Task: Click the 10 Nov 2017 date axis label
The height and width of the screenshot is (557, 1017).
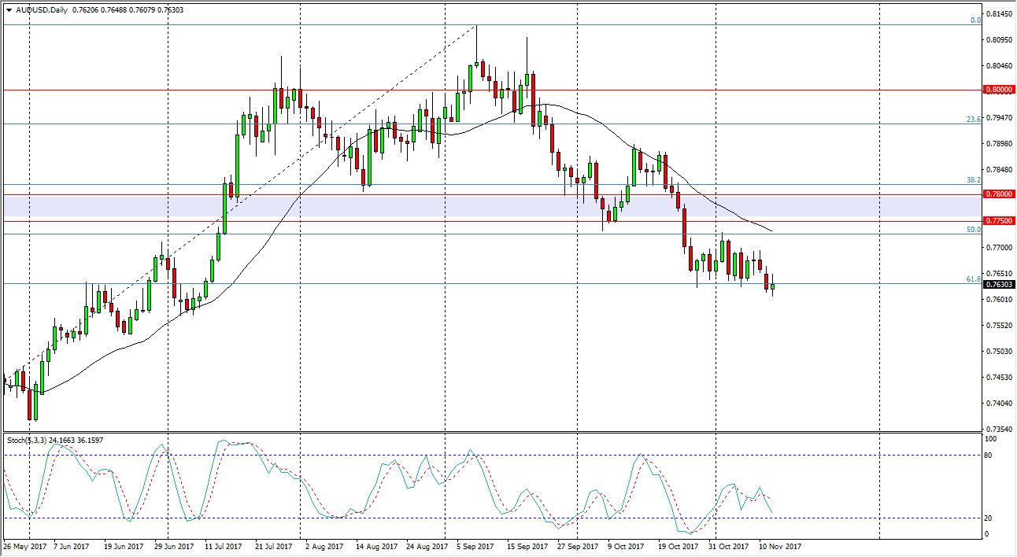Action: click(x=778, y=544)
